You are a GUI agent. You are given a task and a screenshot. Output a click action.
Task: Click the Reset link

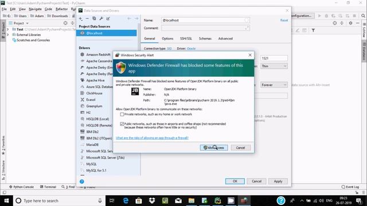tap(284, 21)
